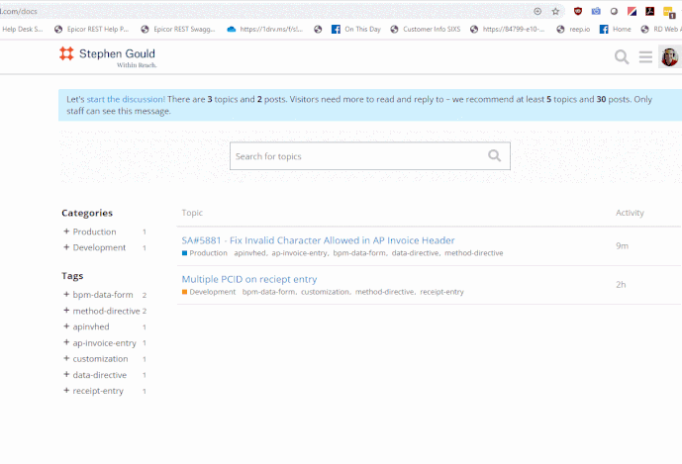This screenshot has width=682, height=464.
Task: Filter by bpm-data-form tag in sidebar
Action: pyautogui.click(x=103, y=295)
